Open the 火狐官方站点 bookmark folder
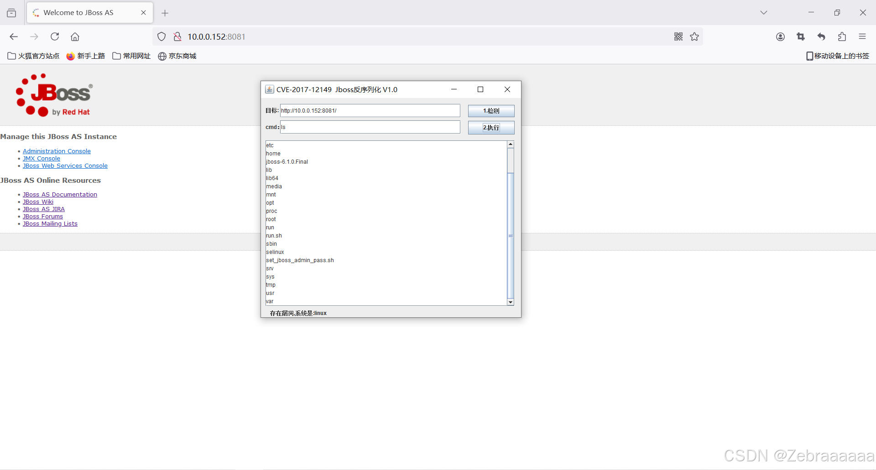 [x=33, y=56]
